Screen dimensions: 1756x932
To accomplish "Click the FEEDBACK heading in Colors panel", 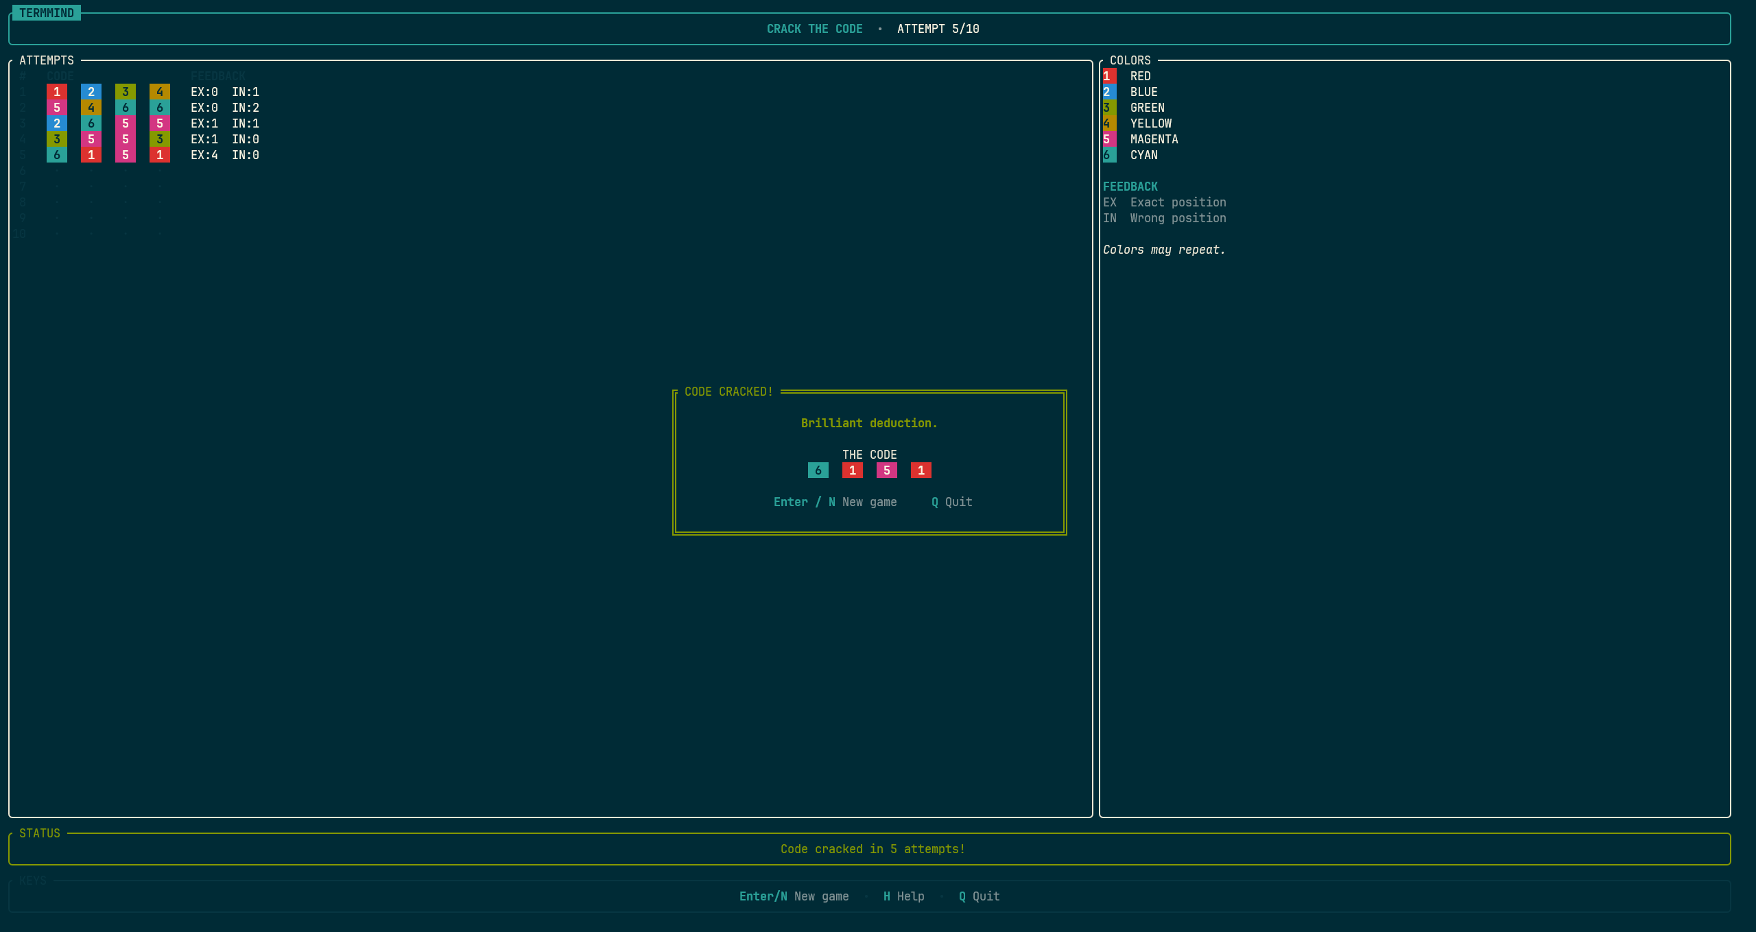I will click(1130, 187).
